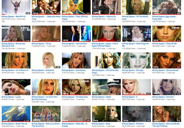Image resolution: width=184 pixels, height=128 pixels.
Task: Open the Lucky video thumbnail
Action: pos(16,87)
